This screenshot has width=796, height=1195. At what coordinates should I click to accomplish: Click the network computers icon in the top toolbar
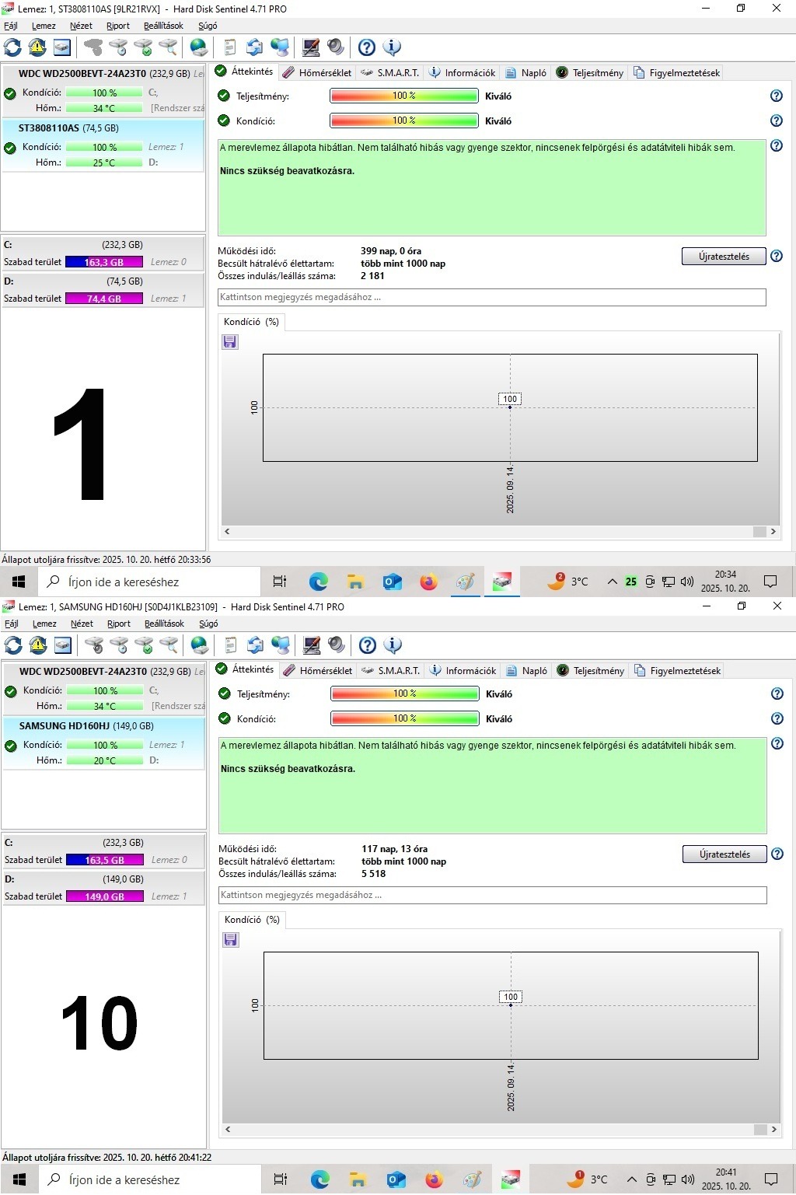[x=280, y=47]
